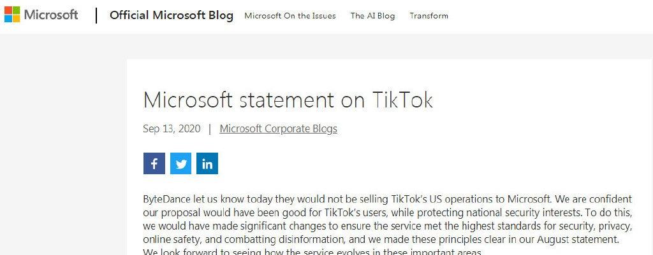Image resolution: width=653 pixels, height=255 pixels.
Task: Open the Microsoft Corporate Blogs author link
Action: pos(278,128)
